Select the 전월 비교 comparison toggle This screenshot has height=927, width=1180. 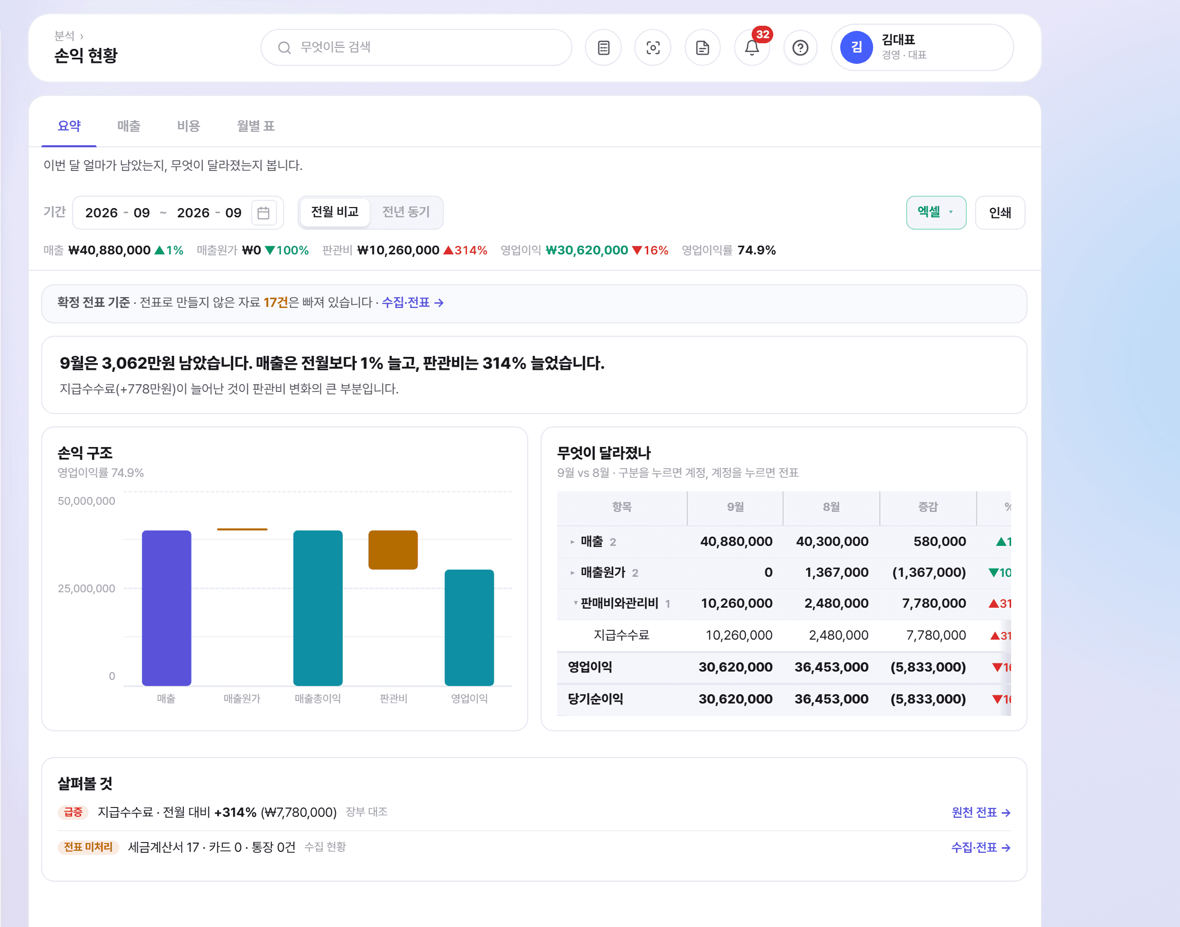tap(335, 212)
